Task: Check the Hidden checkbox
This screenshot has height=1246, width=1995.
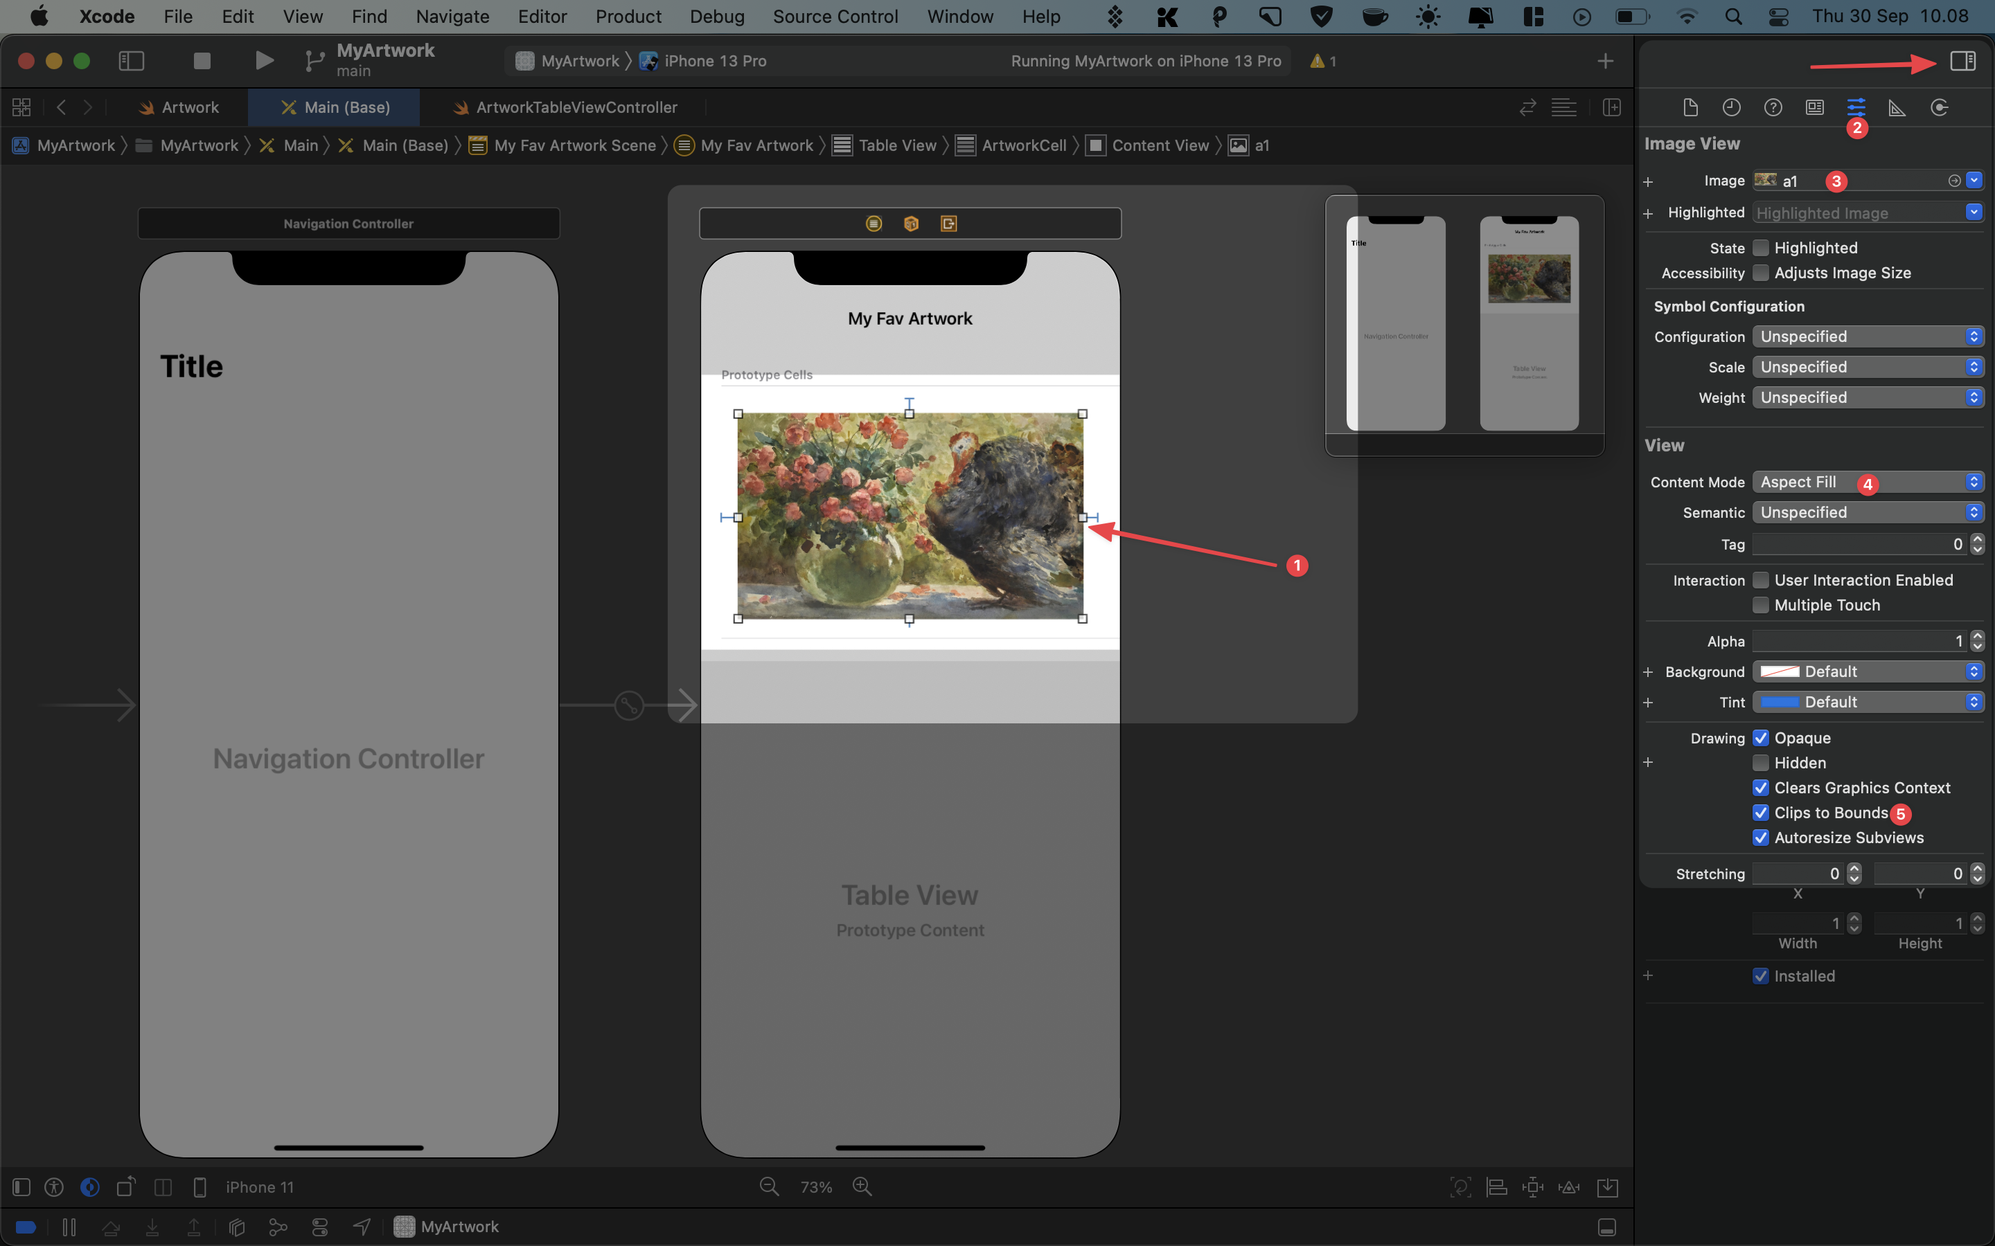Action: 1760,762
